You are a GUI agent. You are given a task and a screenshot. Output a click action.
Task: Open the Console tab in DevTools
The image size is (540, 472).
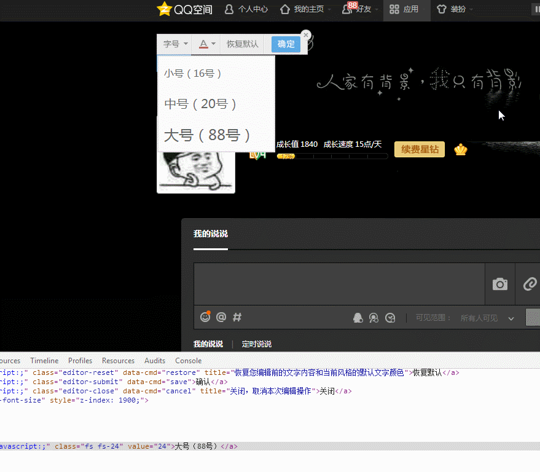tap(188, 361)
